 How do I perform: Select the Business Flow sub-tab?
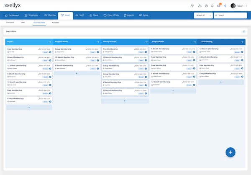click(x=39, y=23)
